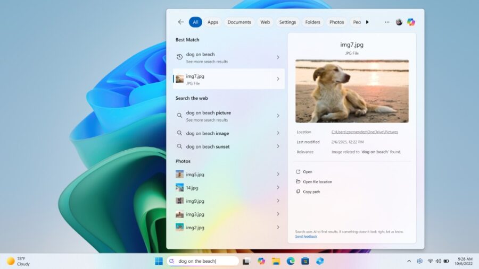Click search icon beside dog on beach image
Image resolution: width=479 pixels, height=269 pixels.
180,133
